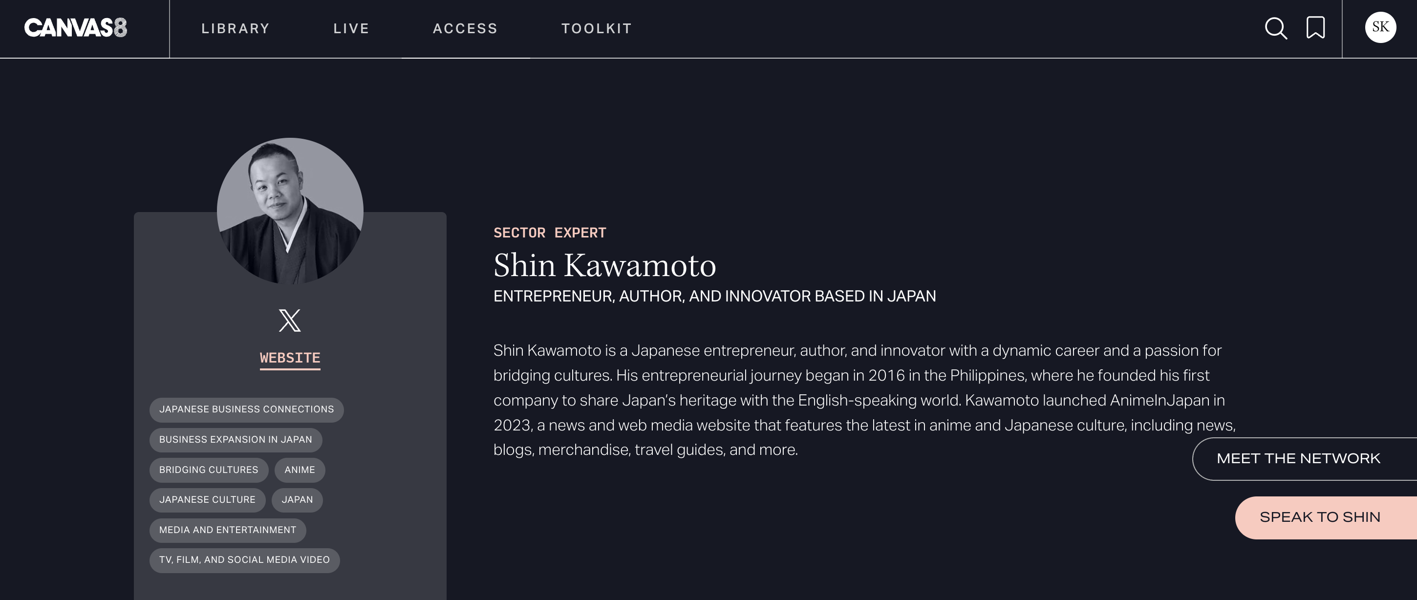This screenshot has width=1417, height=600.
Task: Click the Meet the Network button
Action: coord(1304,459)
